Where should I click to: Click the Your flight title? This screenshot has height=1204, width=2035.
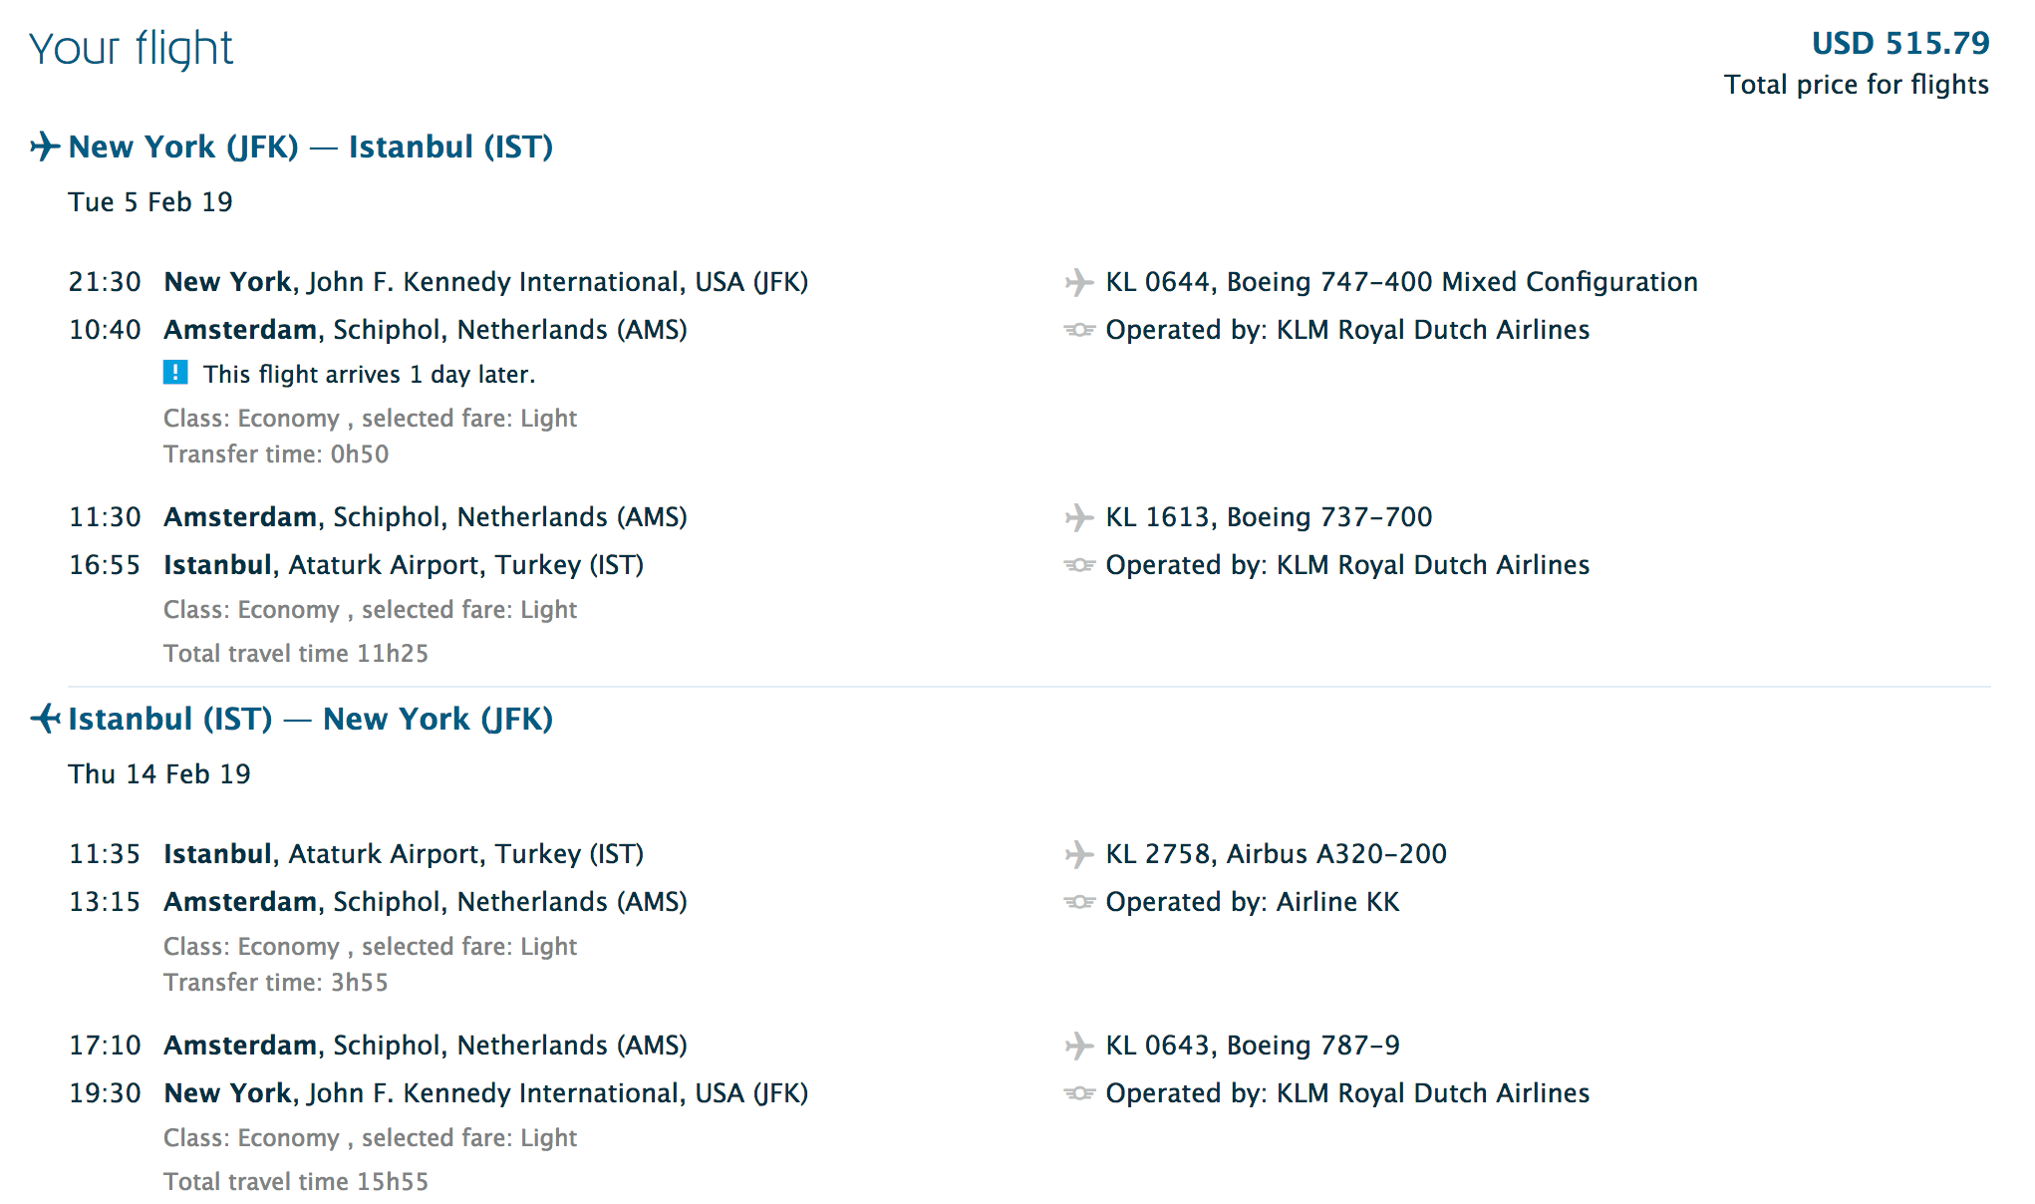point(131,48)
